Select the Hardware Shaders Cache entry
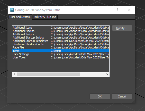The width and height of the screenshot is (145, 111). [x=61, y=44]
